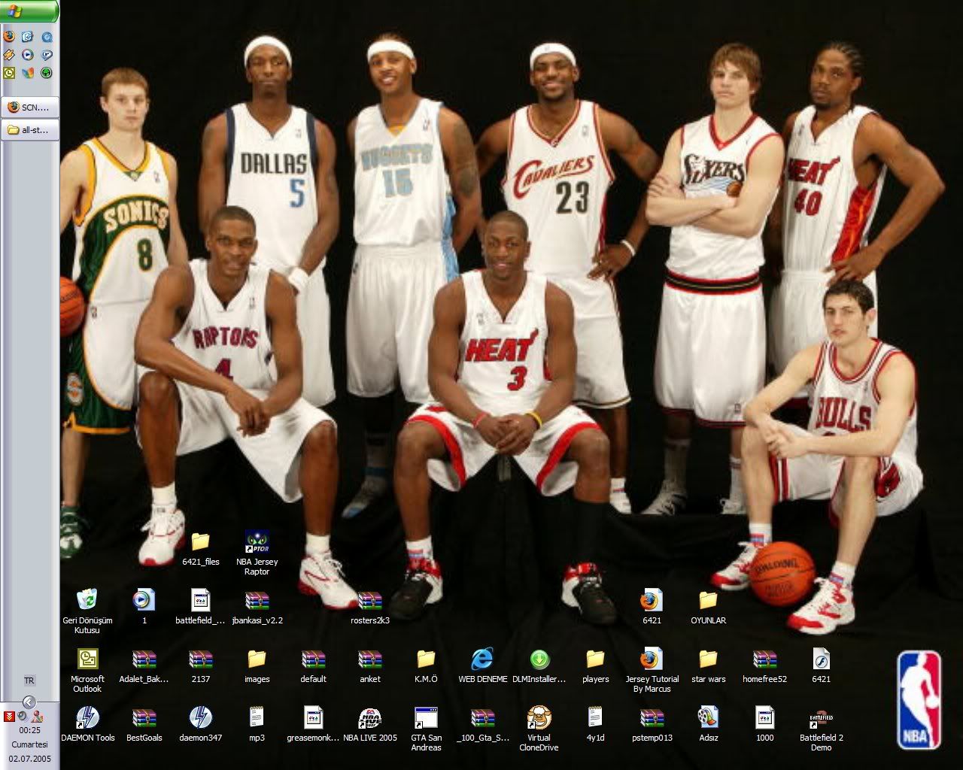Open the green circular Quick Launch icon

point(47,73)
